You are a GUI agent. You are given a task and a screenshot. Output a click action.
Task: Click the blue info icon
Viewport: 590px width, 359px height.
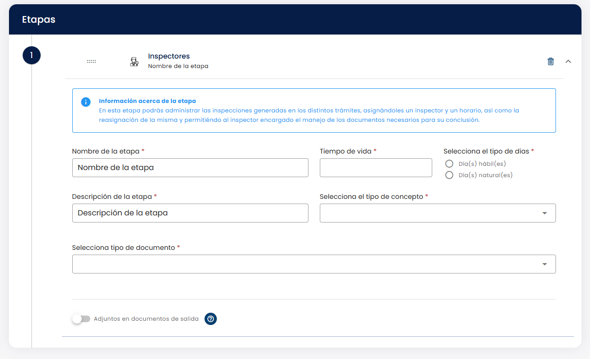tap(86, 102)
